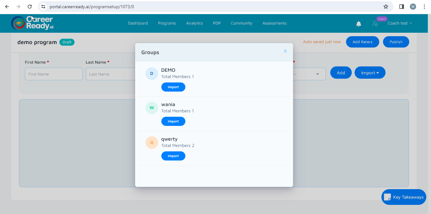Viewport: 431px width, 214px height.
Task: Import the qwerty group
Action: [173, 156]
